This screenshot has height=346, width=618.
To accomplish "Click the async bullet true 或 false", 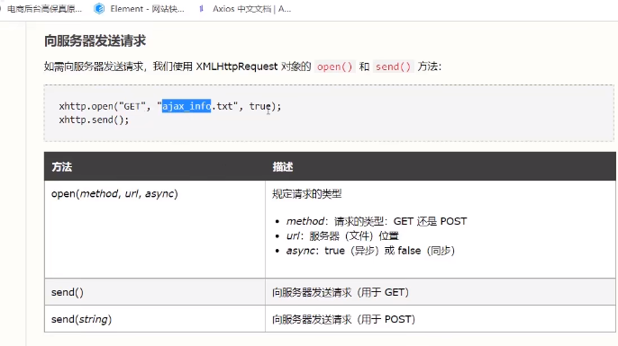I will (x=370, y=251).
